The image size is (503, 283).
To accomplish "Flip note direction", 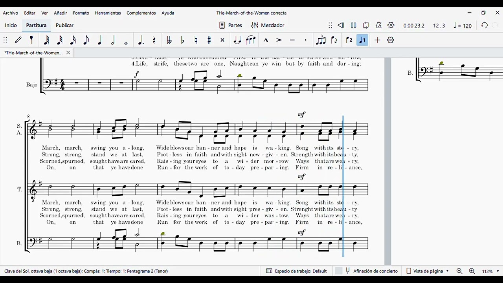I will [x=334, y=40].
